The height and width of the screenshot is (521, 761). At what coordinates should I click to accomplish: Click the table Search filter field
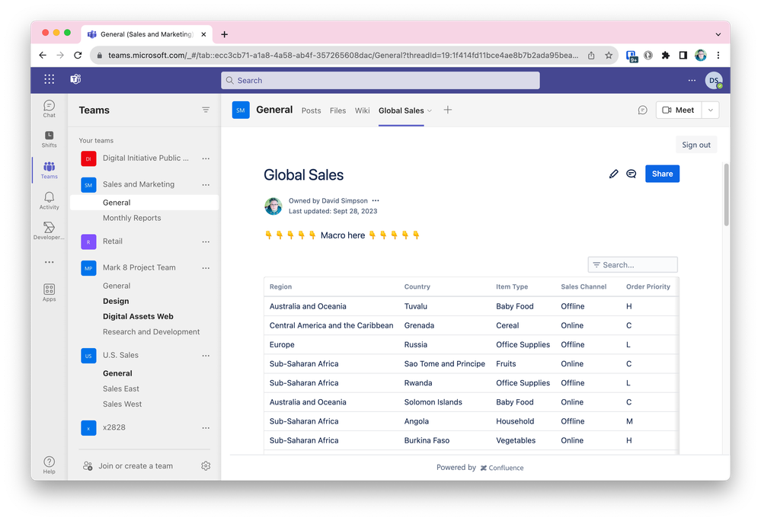point(632,265)
